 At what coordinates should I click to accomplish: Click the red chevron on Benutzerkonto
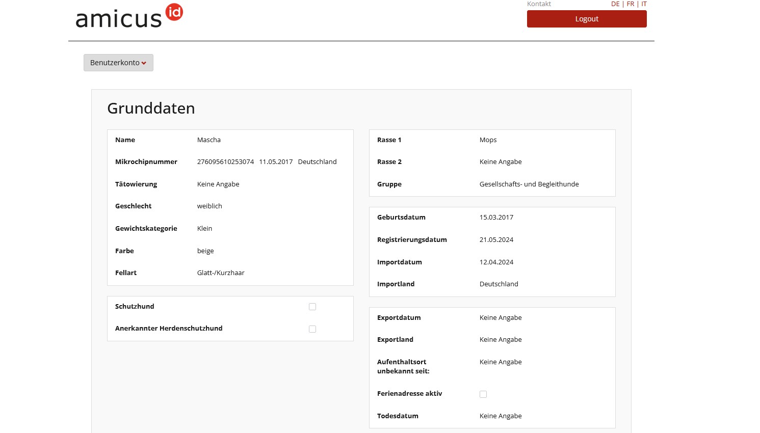click(144, 63)
